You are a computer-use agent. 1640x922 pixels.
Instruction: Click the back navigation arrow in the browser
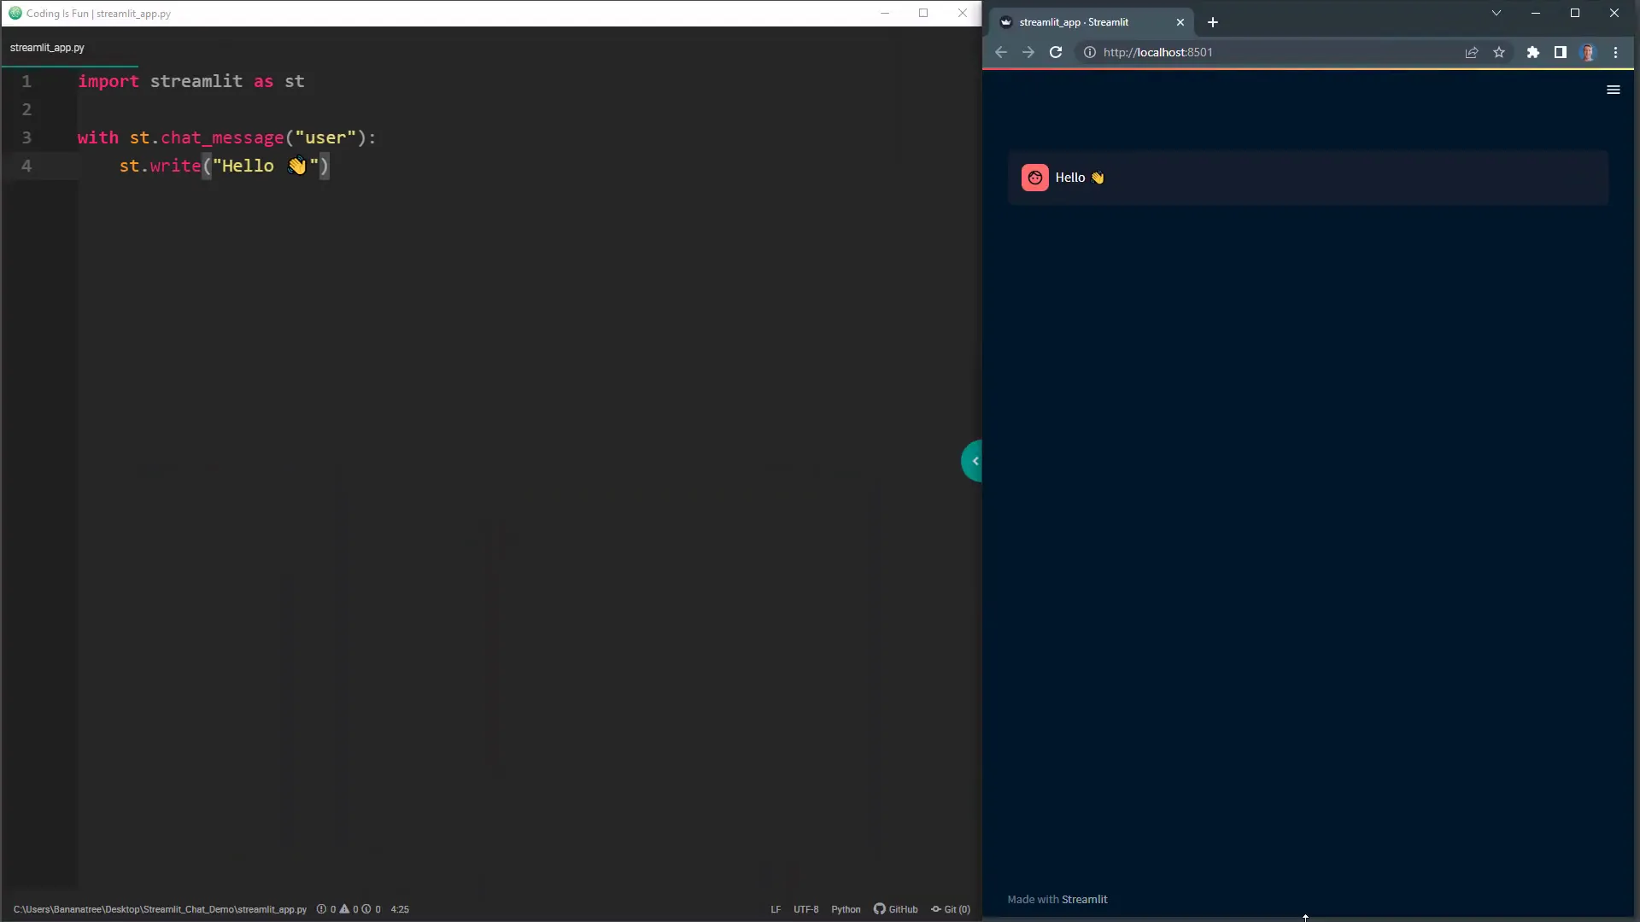[1000, 52]
